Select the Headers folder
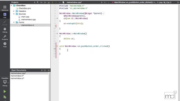 point(22,11)
